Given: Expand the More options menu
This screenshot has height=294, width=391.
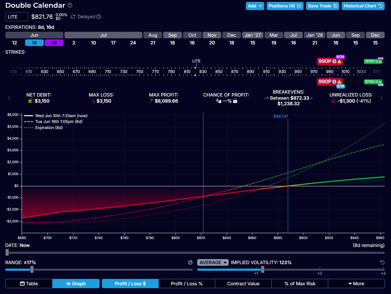Looking at the screenshot, I should (x=356, y=284).
